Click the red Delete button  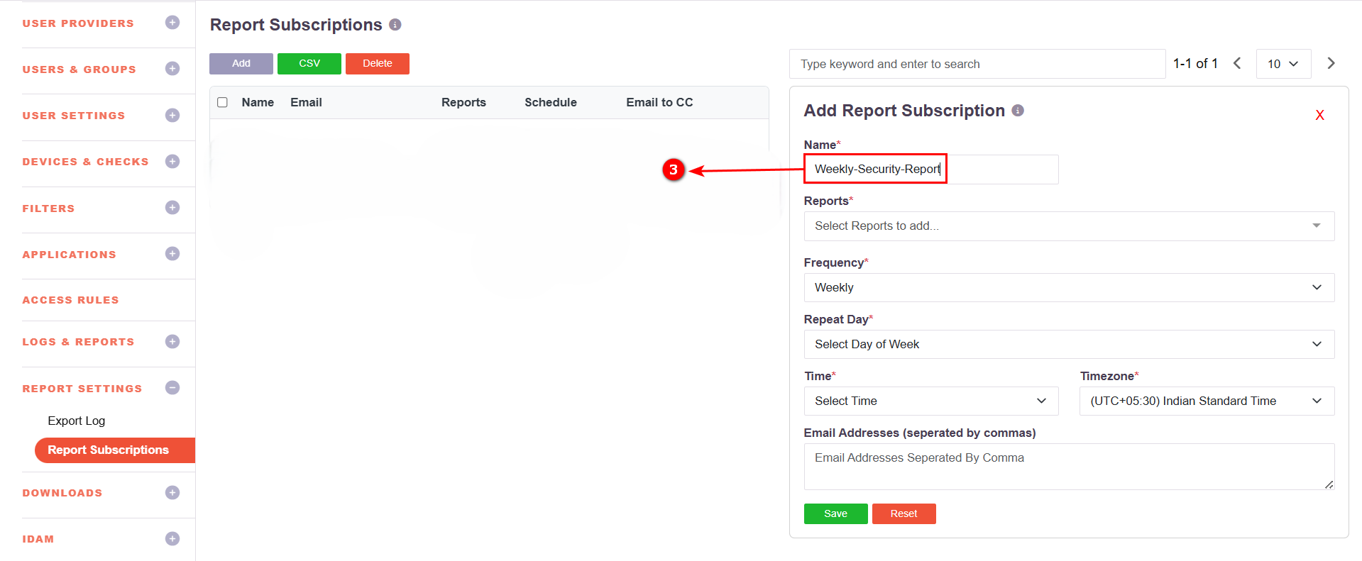(377, 64)
